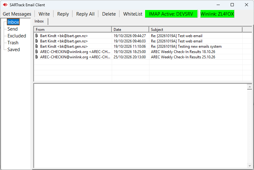Choose Reply All in the toolbar
This screenshot has height=170, width=254.
(x=85, y=14)
